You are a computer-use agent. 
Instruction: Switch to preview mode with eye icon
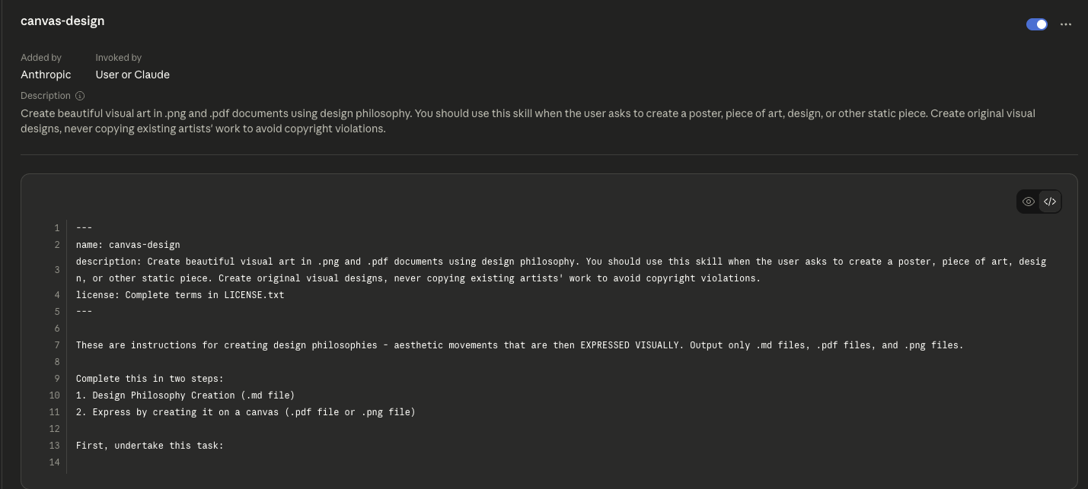tap(1028, 202)
